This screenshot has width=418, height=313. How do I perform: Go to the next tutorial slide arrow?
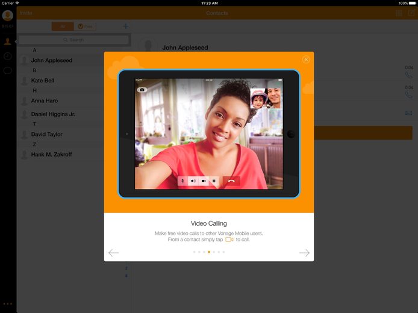click(304, 253)
